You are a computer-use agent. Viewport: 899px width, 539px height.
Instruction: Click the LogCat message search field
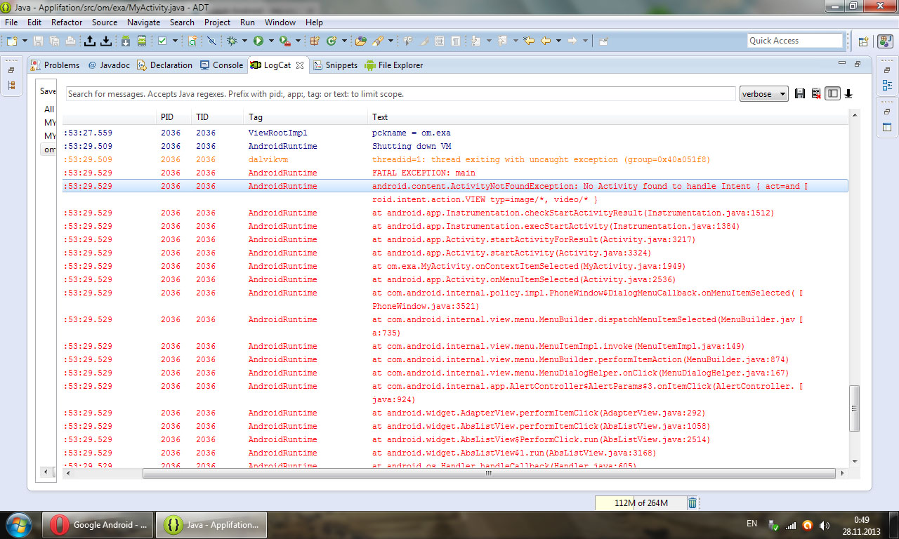[x=401, y=94]
